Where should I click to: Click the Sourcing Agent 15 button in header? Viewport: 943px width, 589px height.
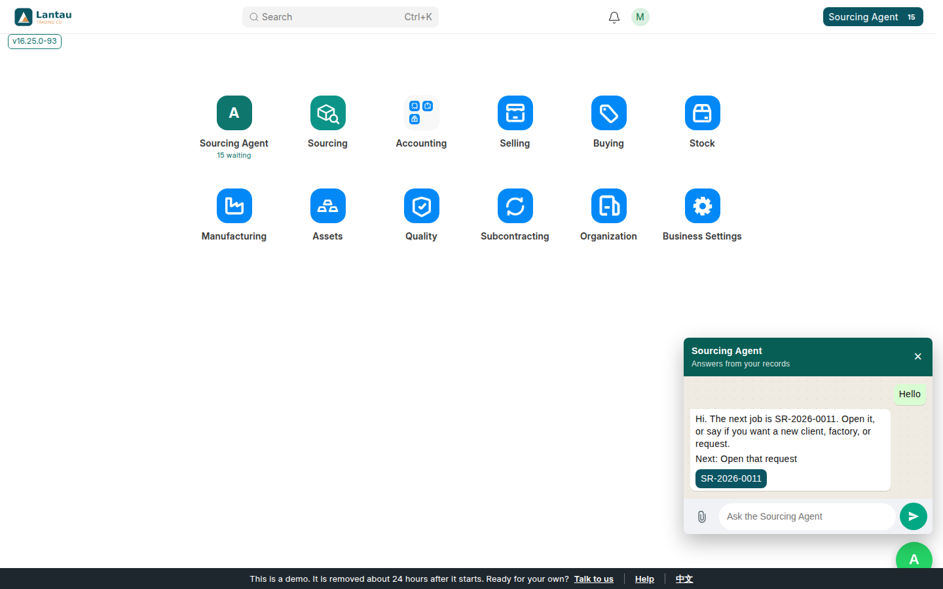pyautogui.click(x=872, y=17)
